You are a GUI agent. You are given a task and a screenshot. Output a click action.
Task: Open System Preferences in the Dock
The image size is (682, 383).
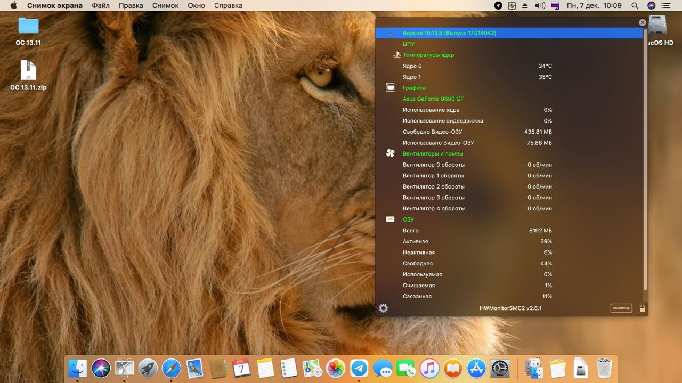[x=500, y=368]
